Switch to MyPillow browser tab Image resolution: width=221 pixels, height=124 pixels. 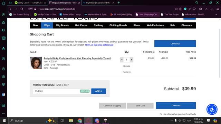coord(98,3)
